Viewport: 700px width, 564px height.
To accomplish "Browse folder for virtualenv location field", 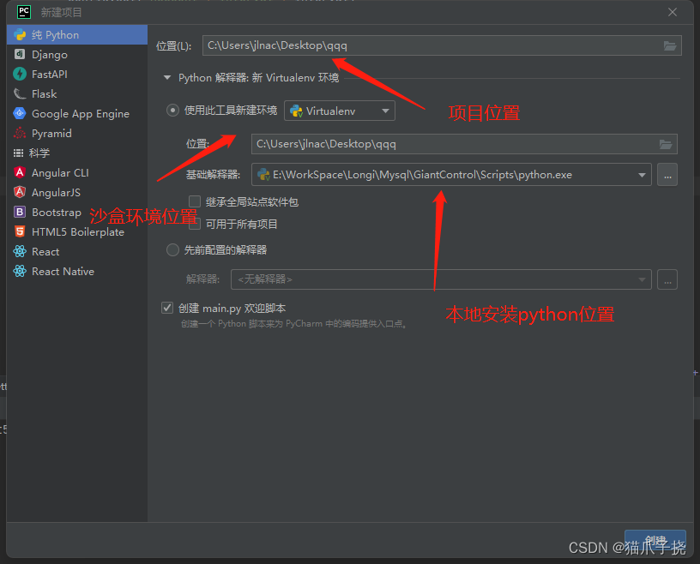I will pos(666,144).
